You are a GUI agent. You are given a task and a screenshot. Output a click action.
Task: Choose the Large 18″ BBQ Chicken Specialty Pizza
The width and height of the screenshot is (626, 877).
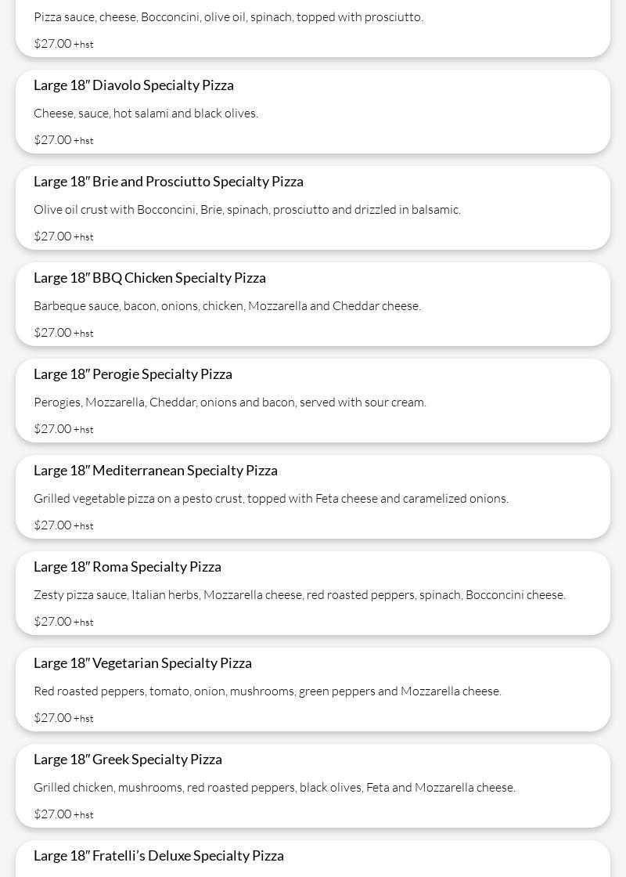coord(149,277)
